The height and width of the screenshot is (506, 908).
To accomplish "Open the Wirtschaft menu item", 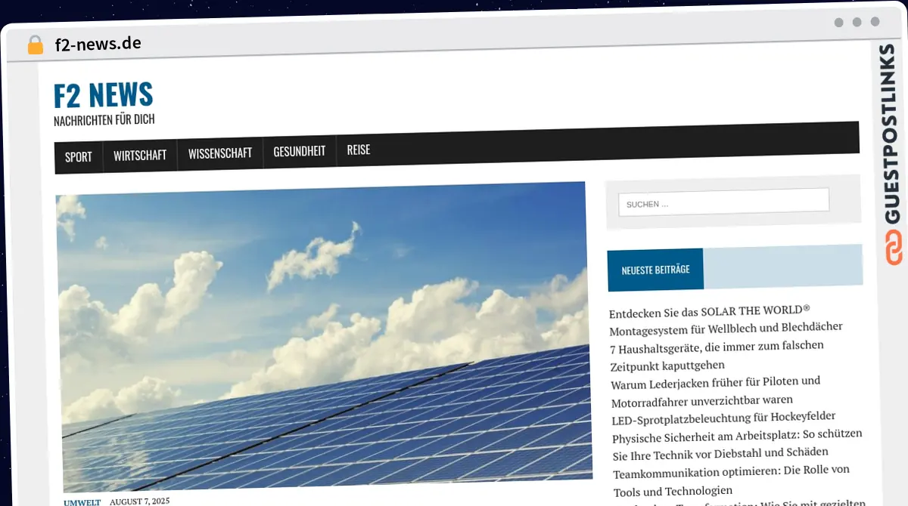I will [140, 156].
